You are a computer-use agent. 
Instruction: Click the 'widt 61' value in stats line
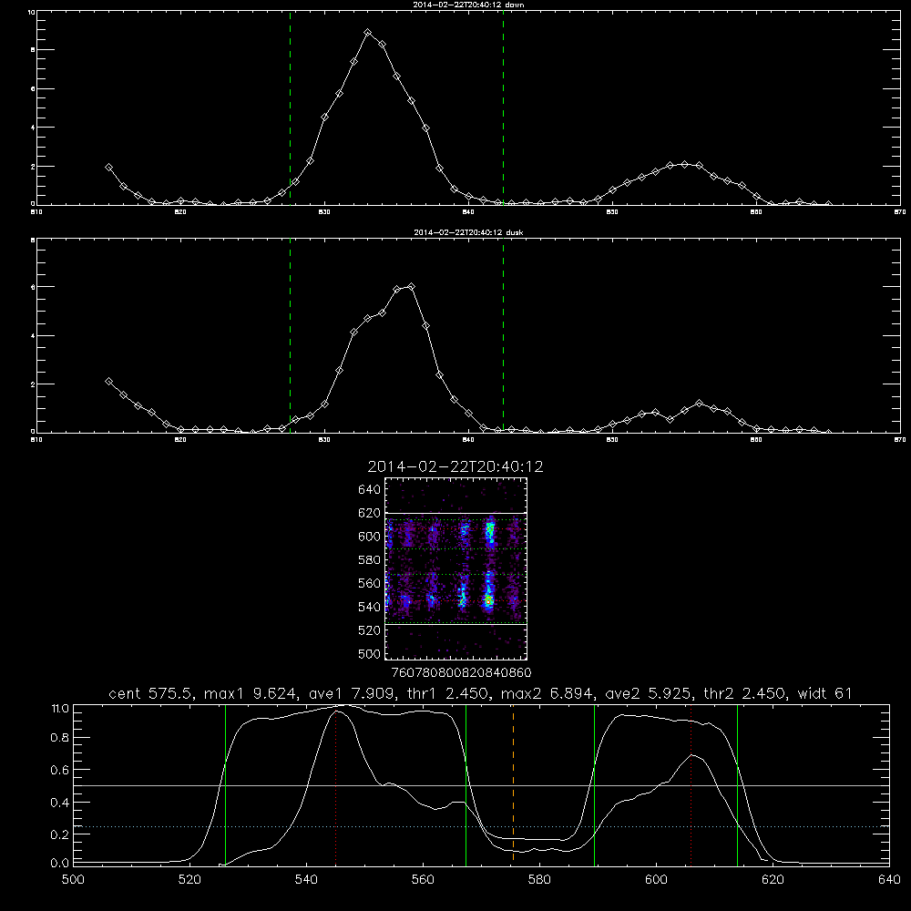pos(825,693)
